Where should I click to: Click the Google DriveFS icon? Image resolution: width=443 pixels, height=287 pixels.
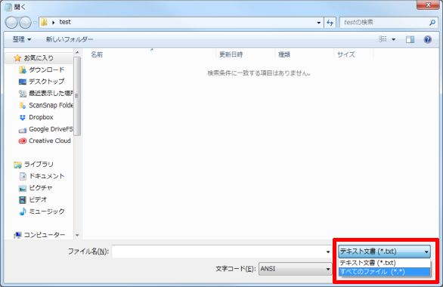[23, 129]
